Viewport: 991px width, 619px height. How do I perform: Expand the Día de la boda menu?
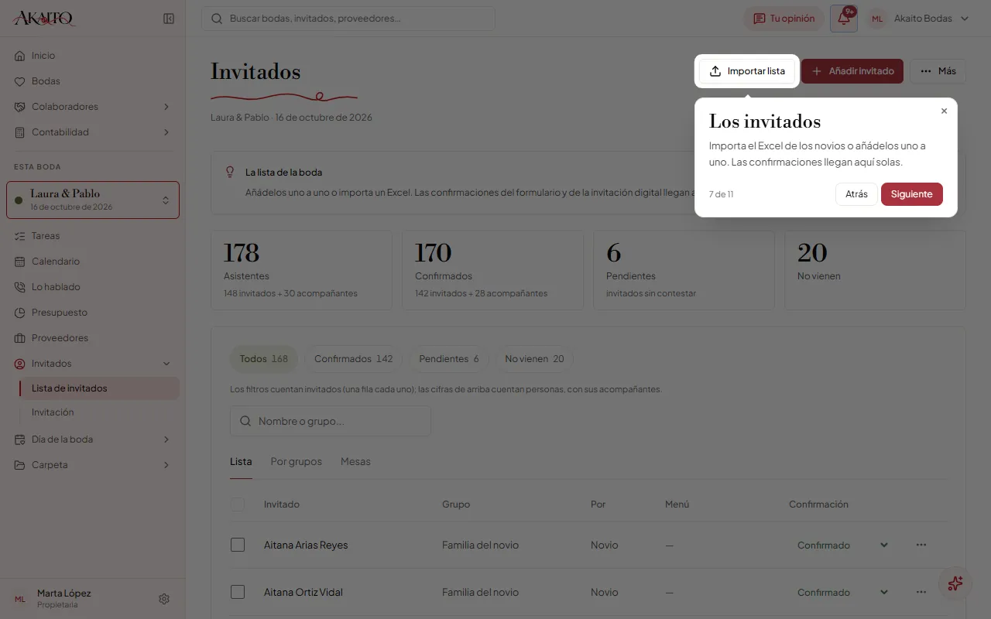coord(93,439)
